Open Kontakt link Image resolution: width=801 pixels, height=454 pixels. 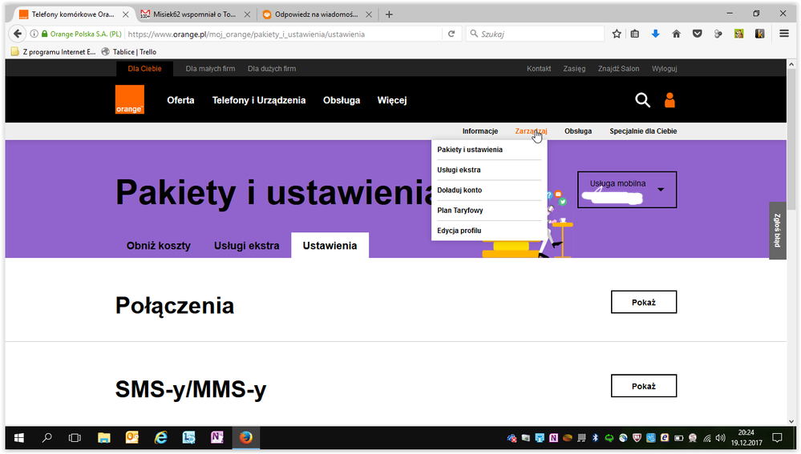click(539, 68)
